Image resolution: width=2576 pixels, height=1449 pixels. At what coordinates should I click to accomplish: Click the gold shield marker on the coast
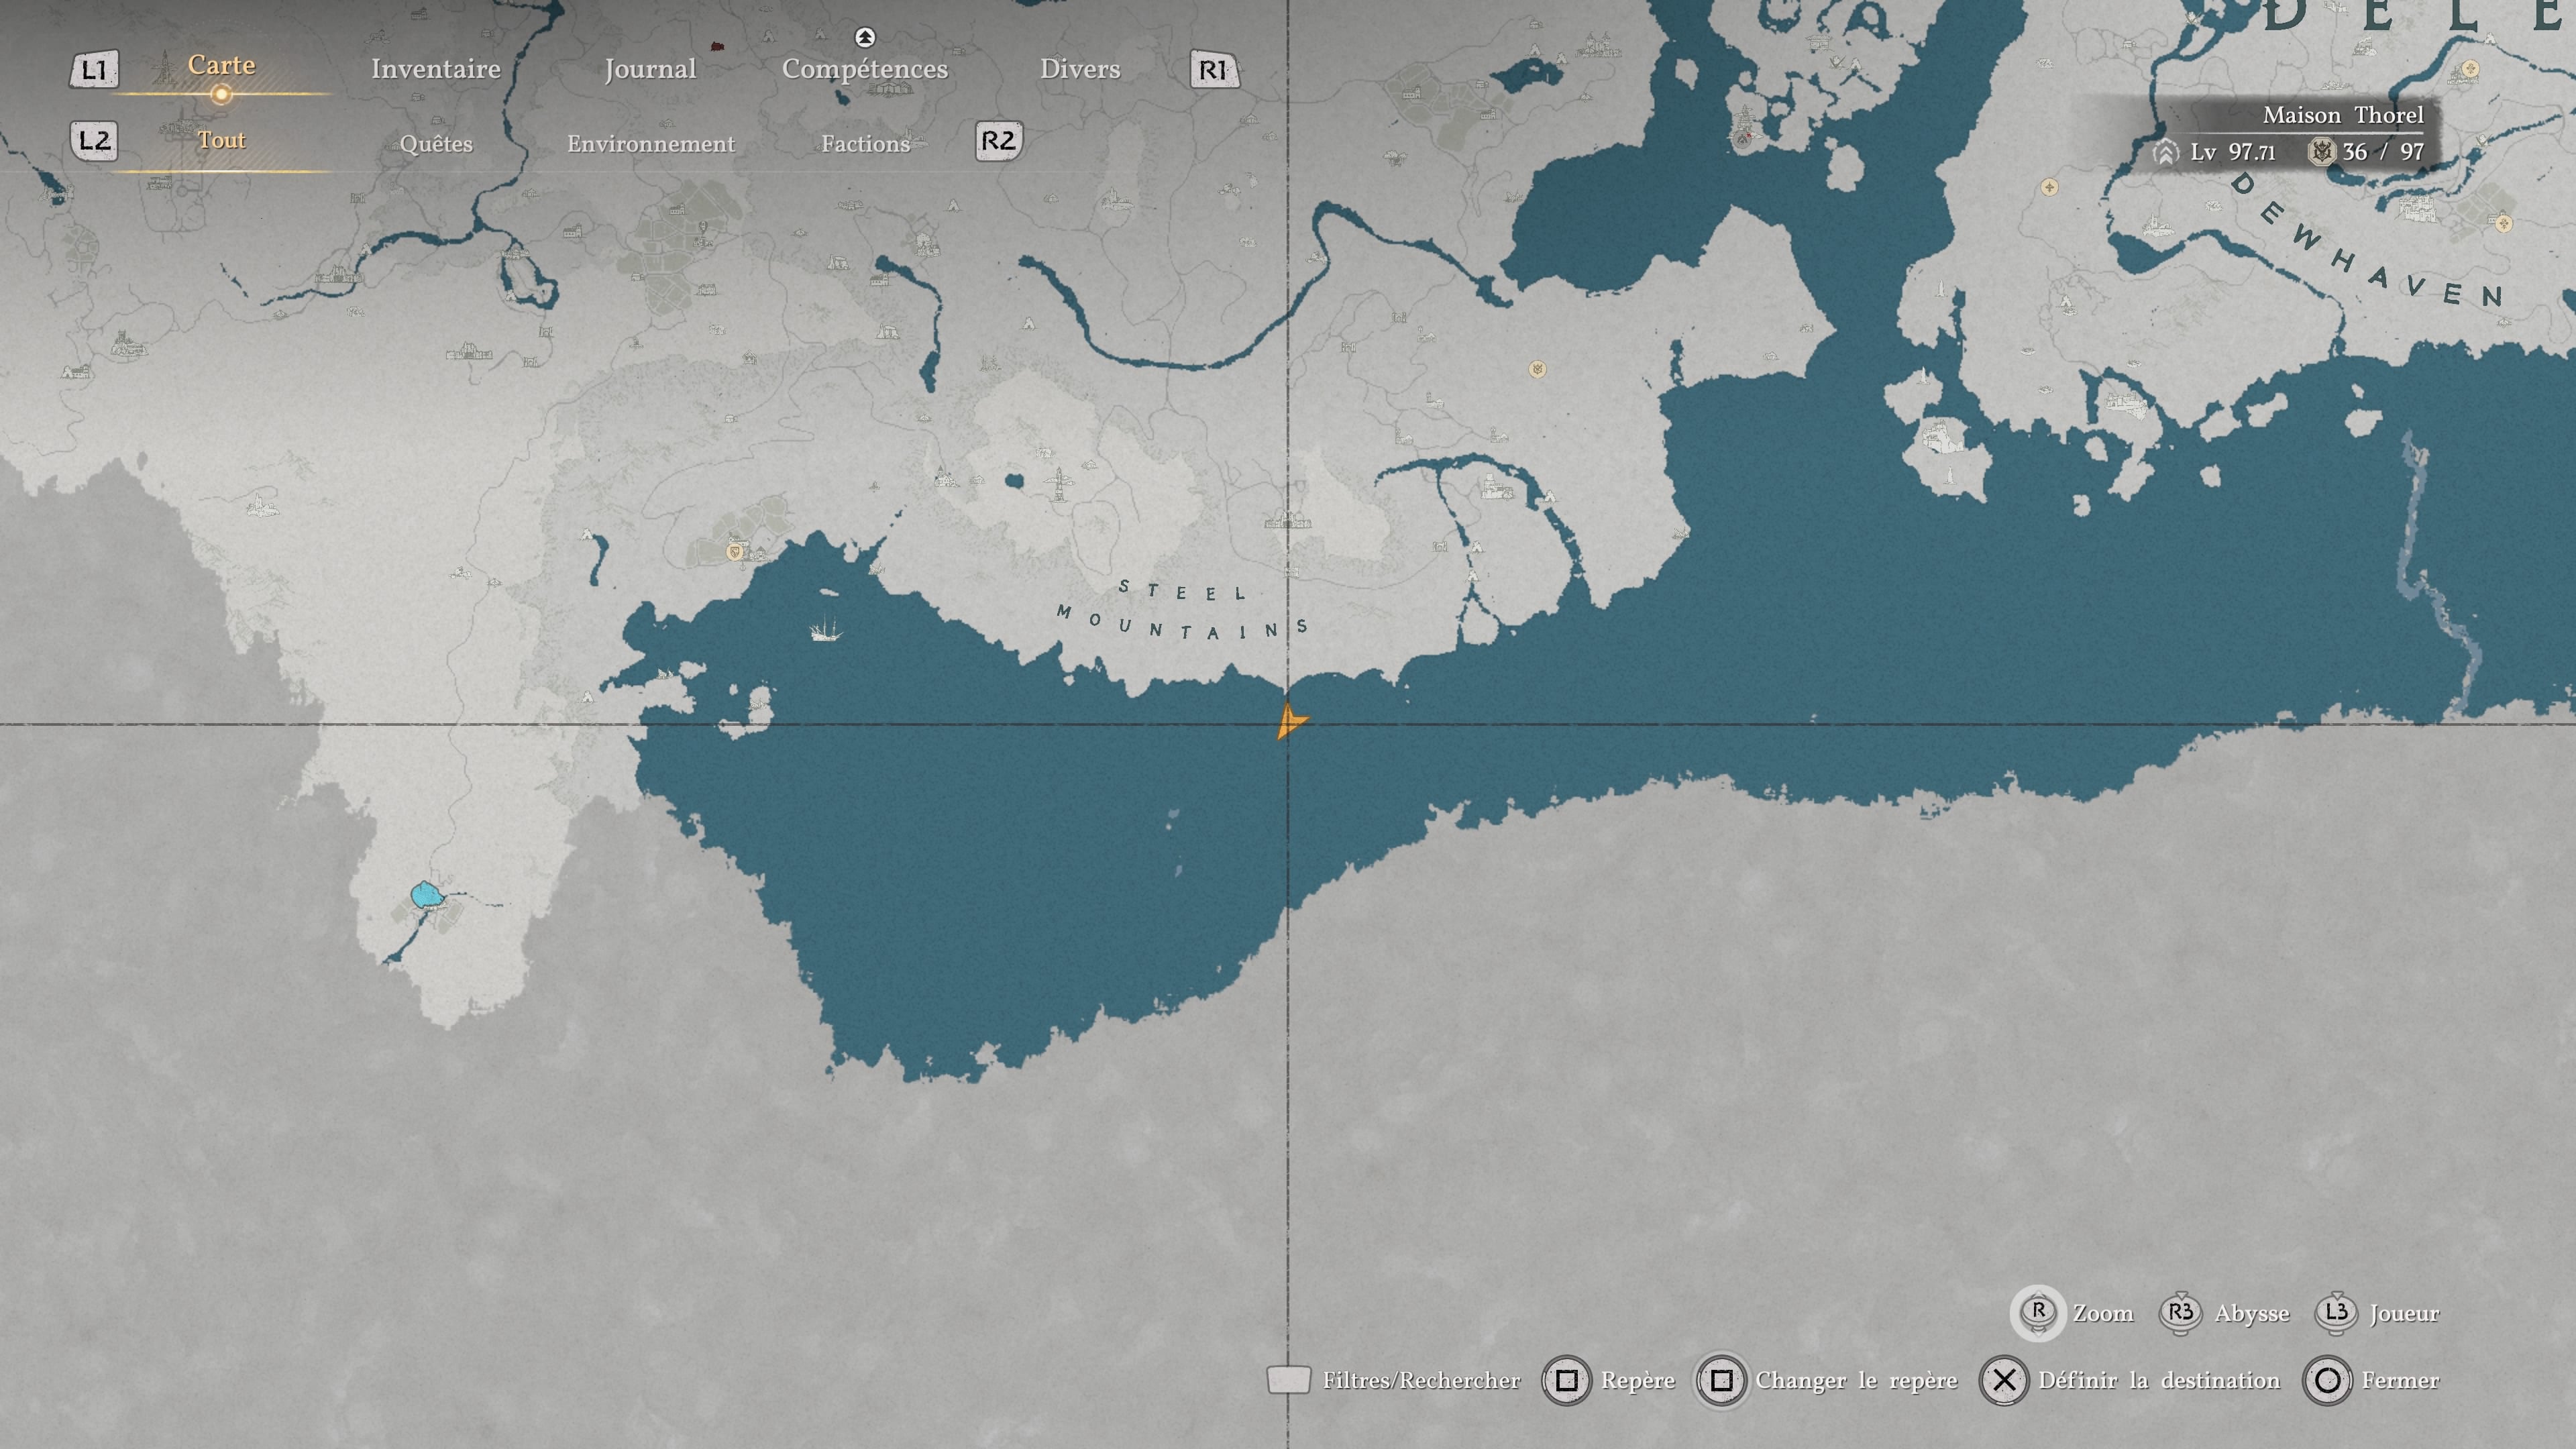[x=736, y=551]
